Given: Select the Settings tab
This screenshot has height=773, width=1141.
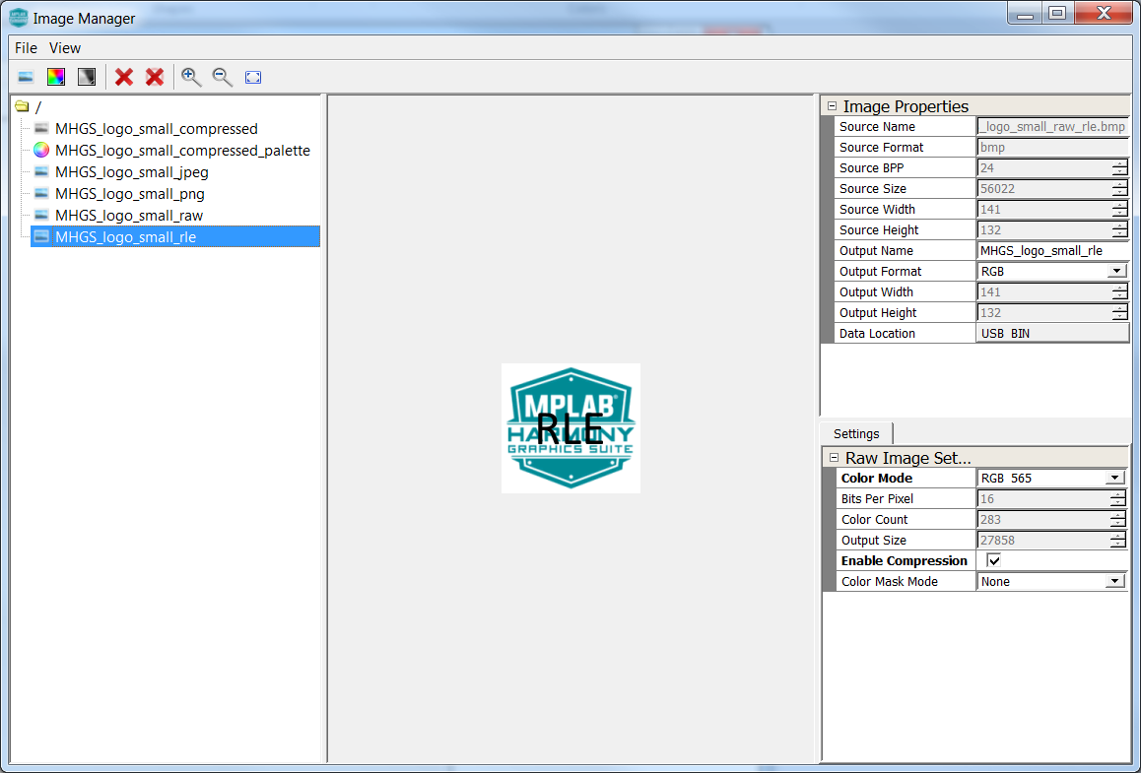Looking at the screenshot, I should coord(855,433).
